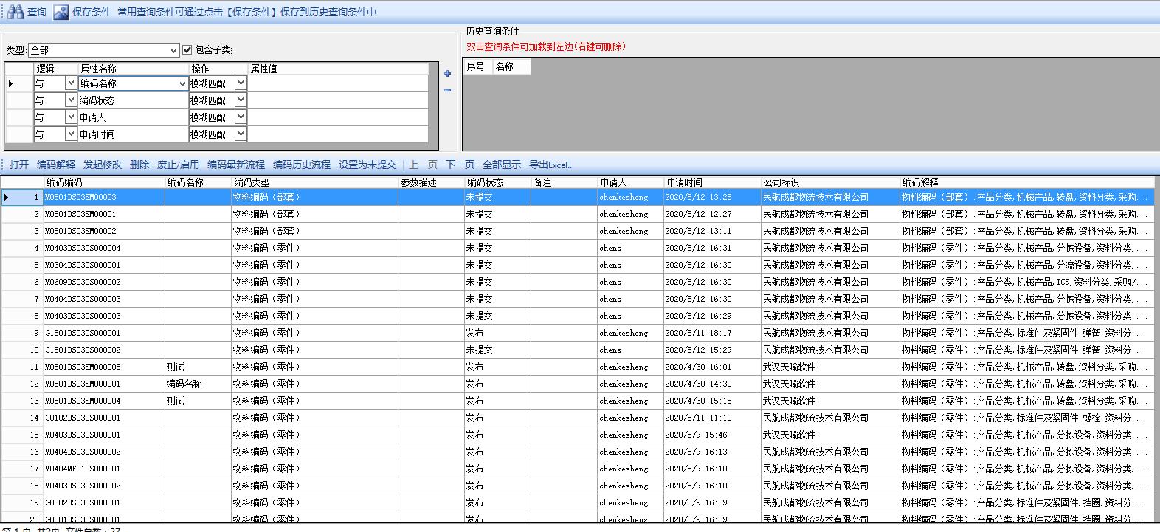Open operation dropdown for 申请时间 condition row
The image size is (1160, 532).
pos(241,134)
